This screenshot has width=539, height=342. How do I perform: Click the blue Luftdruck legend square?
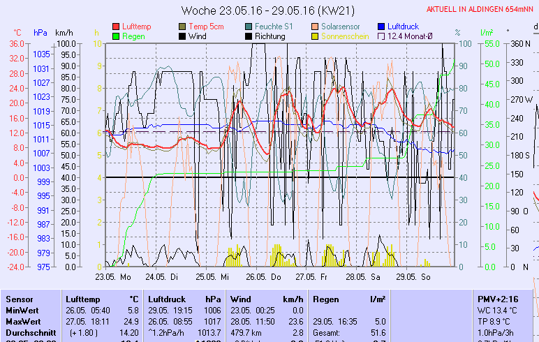[382, 26]
